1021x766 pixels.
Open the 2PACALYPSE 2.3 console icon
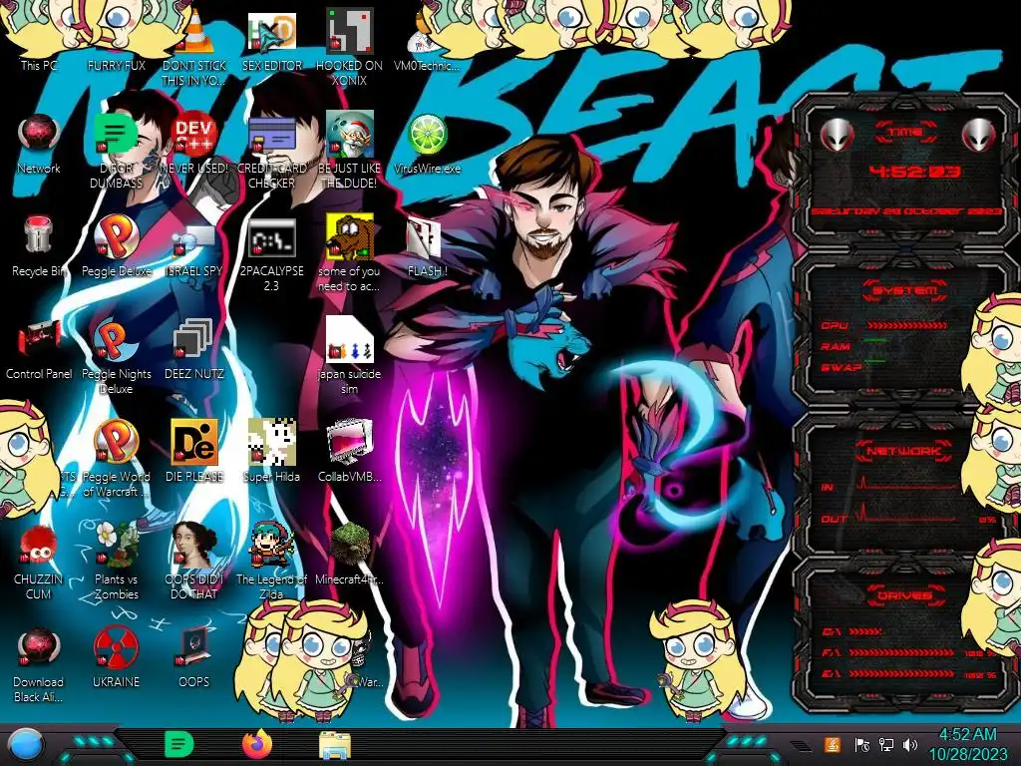coord(272,237)
